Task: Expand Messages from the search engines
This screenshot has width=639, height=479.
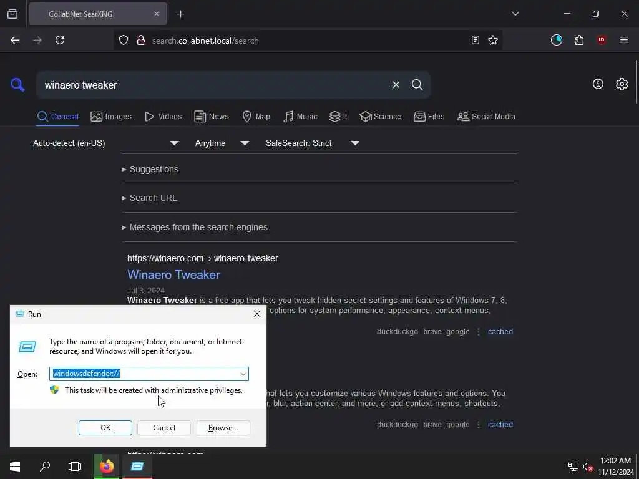Action: tap(195, 227)
